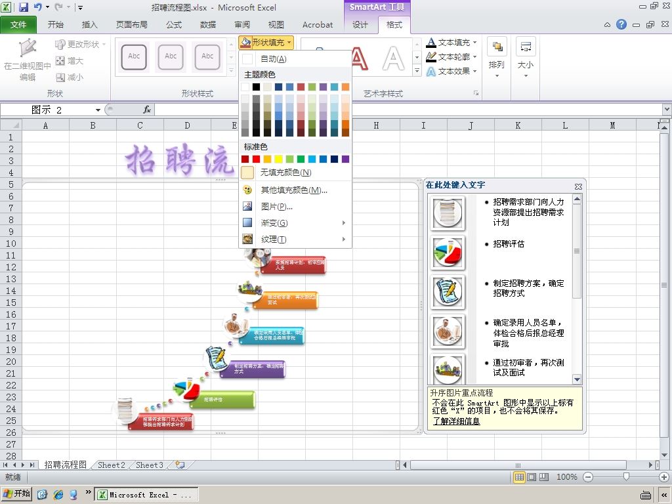Pick the purple standard color swatch
Viewport: 672px width, 504px height.
345,159
